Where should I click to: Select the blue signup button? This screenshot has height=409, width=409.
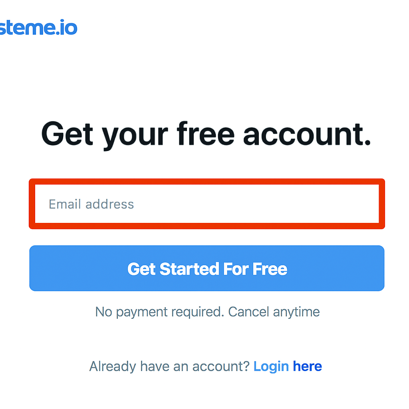tap(207, 268)
